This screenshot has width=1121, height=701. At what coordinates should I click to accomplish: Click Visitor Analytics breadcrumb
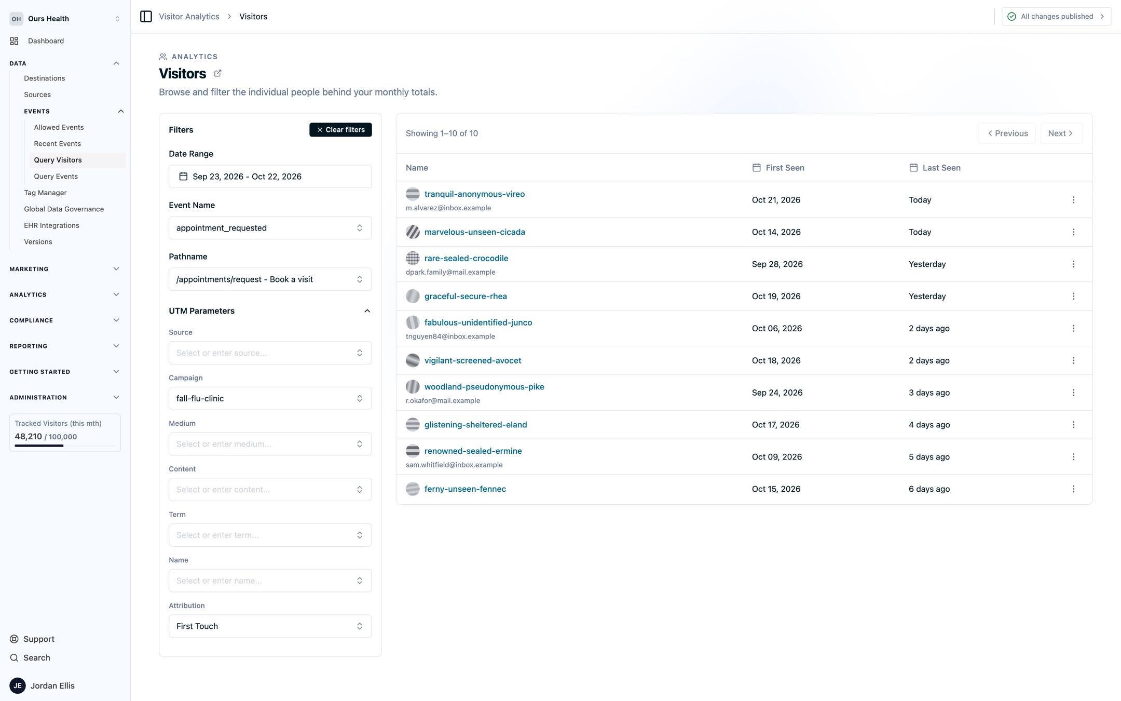click(x=189, y=17)
